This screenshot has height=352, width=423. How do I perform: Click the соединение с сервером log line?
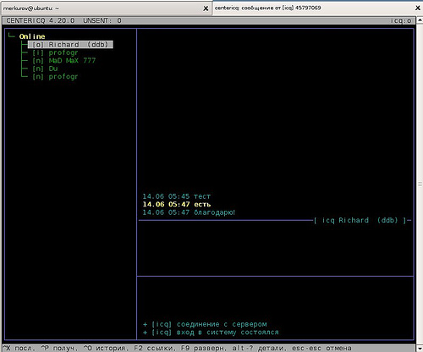pyautogui.click(x=205, y=324)
